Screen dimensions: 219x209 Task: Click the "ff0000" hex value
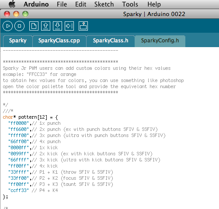tap(18, 123)
